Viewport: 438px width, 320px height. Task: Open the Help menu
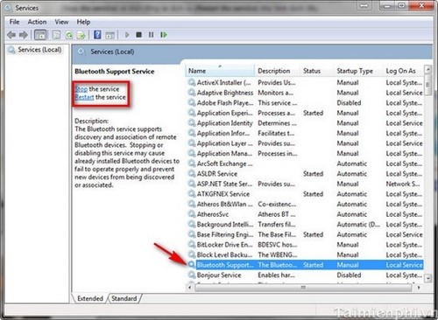coord(83,22)
